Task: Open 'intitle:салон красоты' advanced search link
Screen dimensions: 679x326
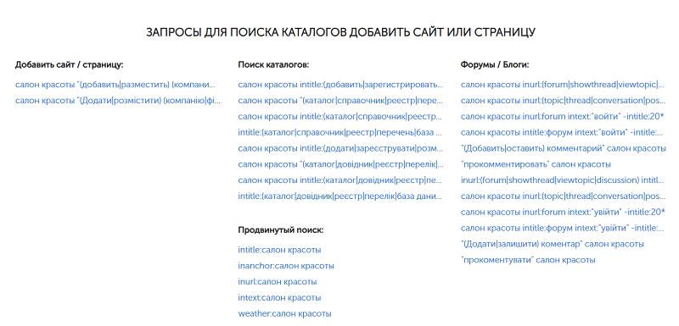Action: coord(279,250)
